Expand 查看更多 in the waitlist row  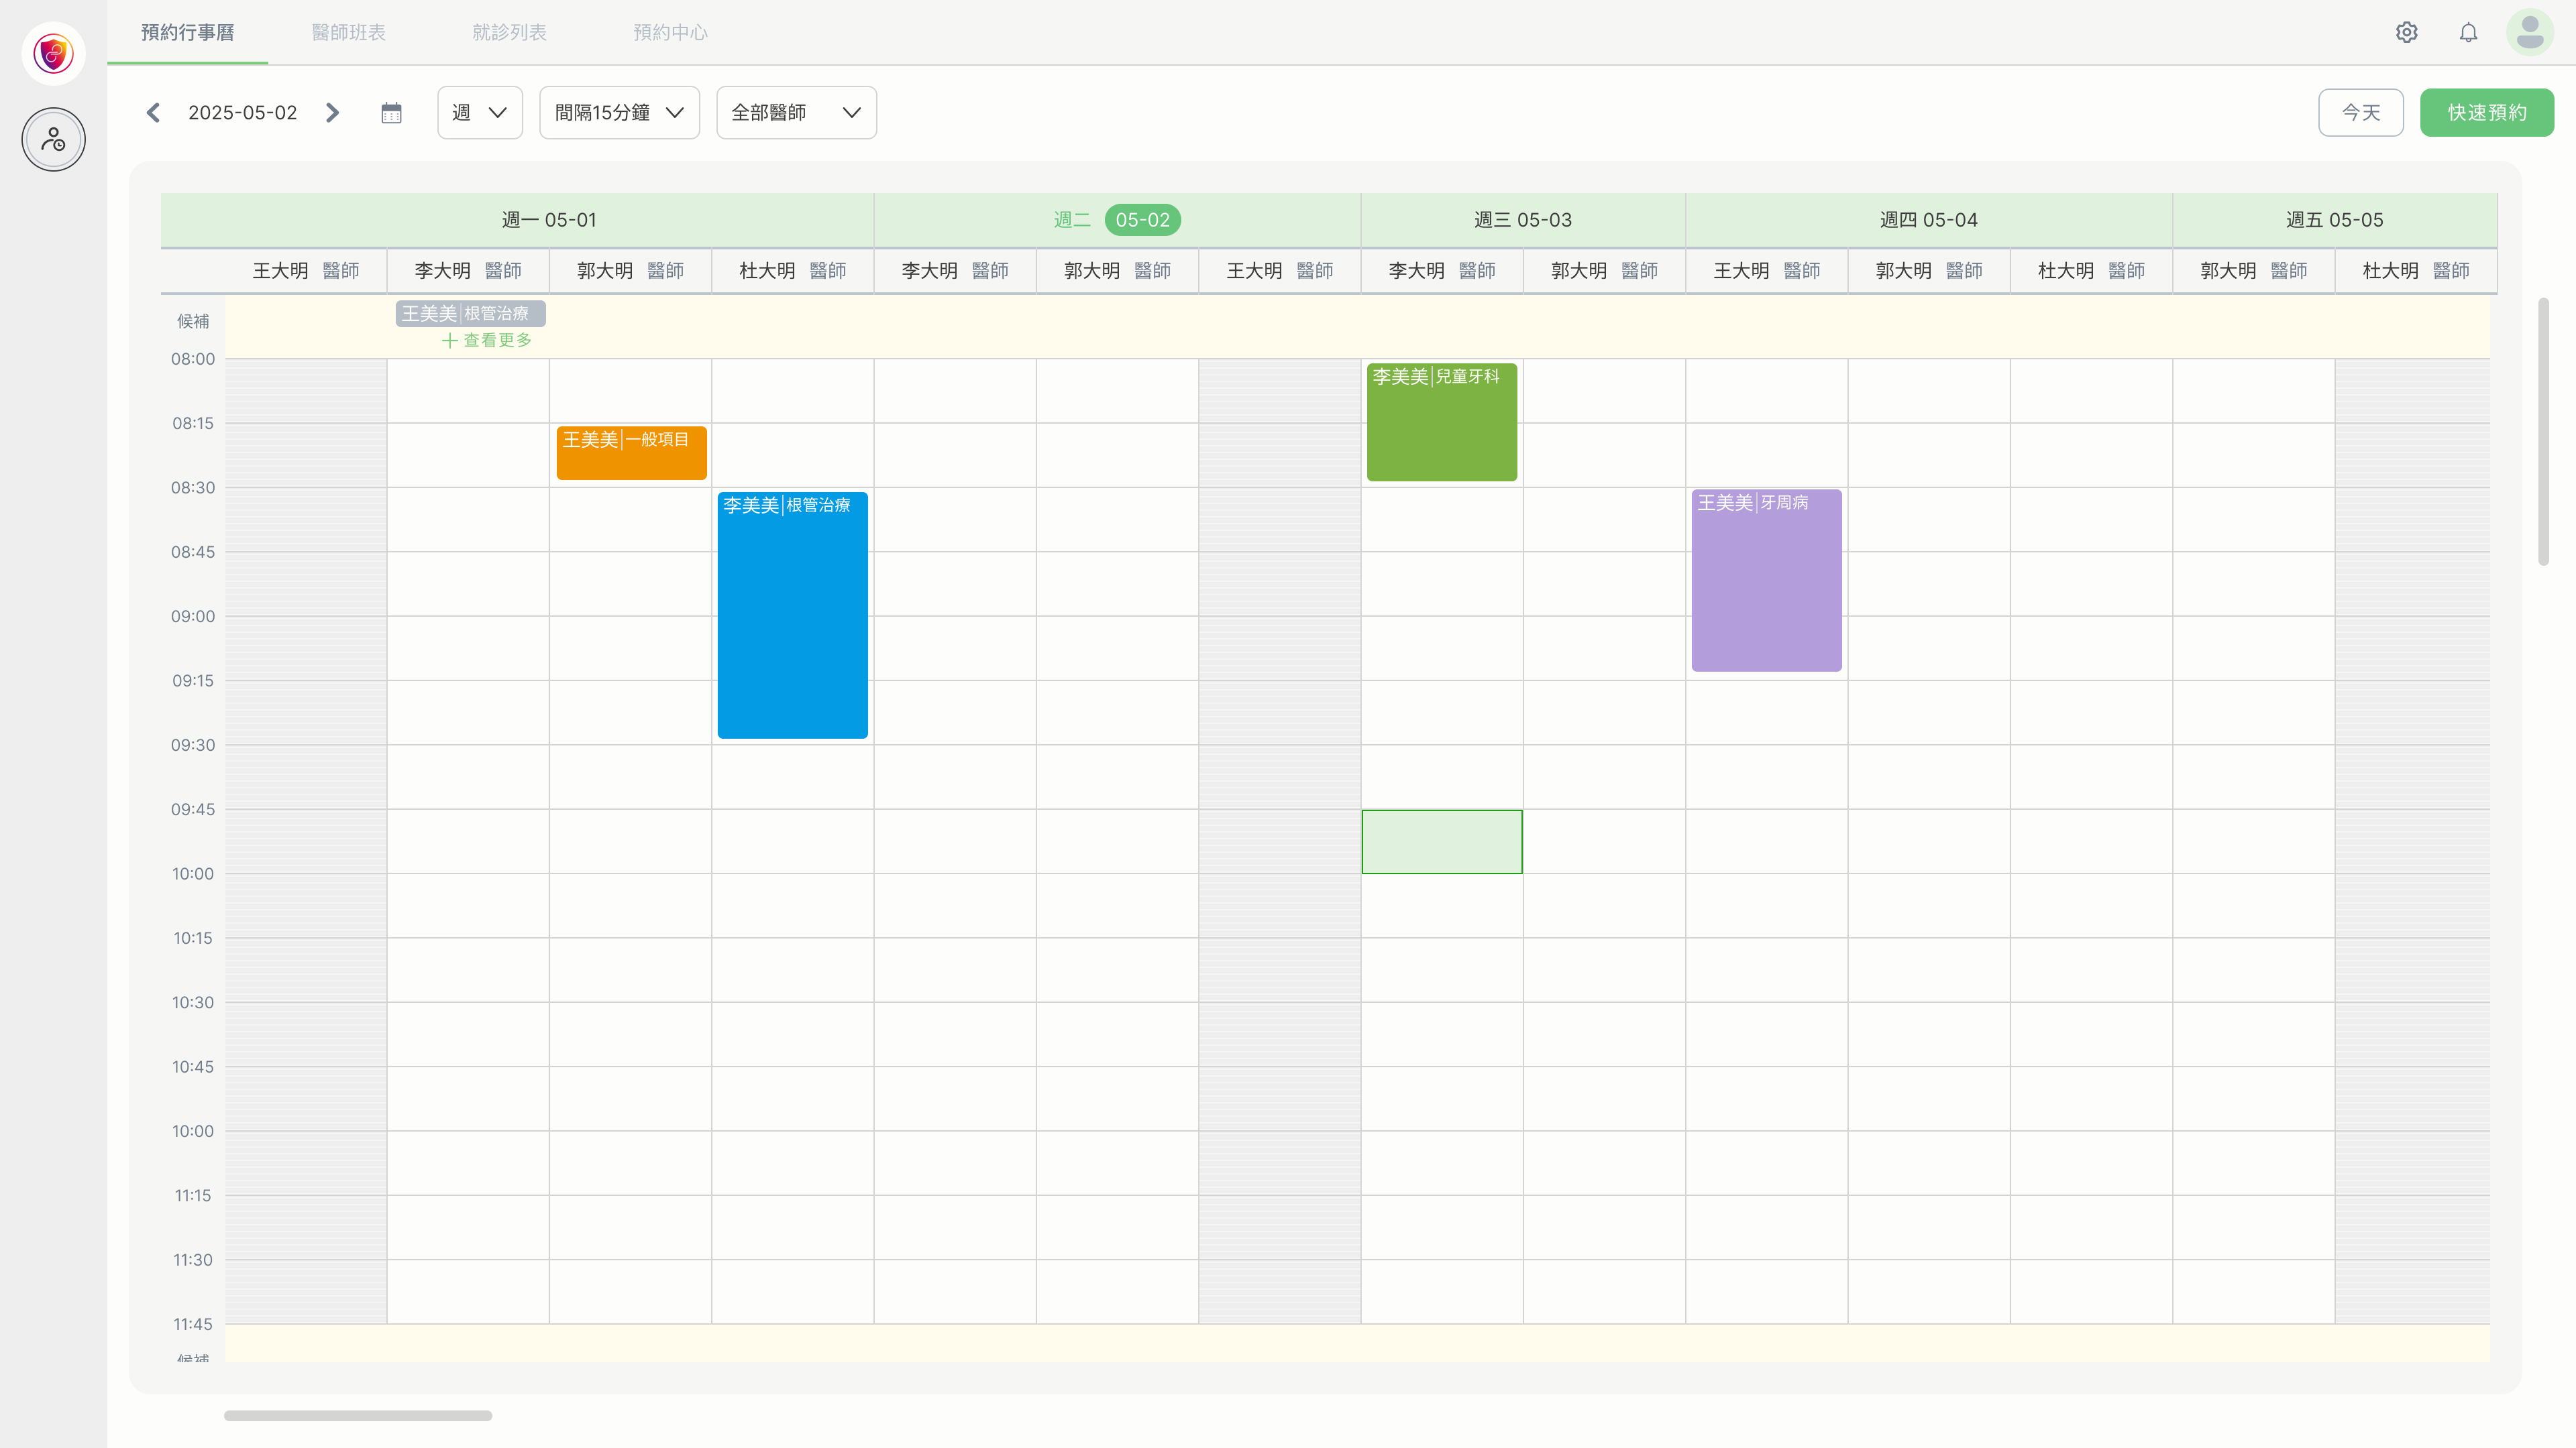click(x=487, y=341)
